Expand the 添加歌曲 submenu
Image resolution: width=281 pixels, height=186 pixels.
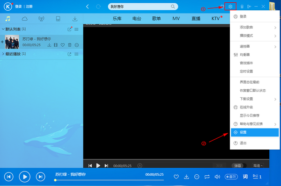coord(254,28)
